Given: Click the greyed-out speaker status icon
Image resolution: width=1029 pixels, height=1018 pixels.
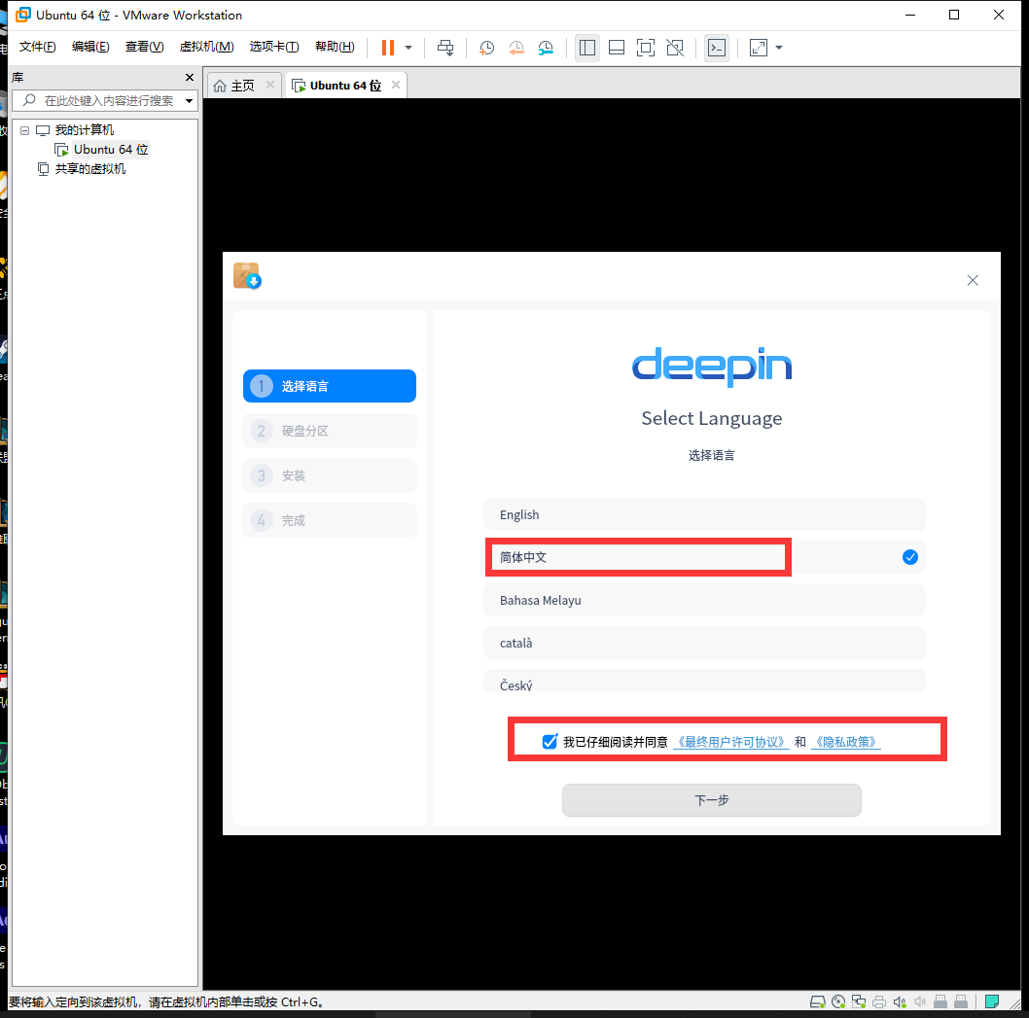Looking at the screenshot, I should (x=920, y=1001).
